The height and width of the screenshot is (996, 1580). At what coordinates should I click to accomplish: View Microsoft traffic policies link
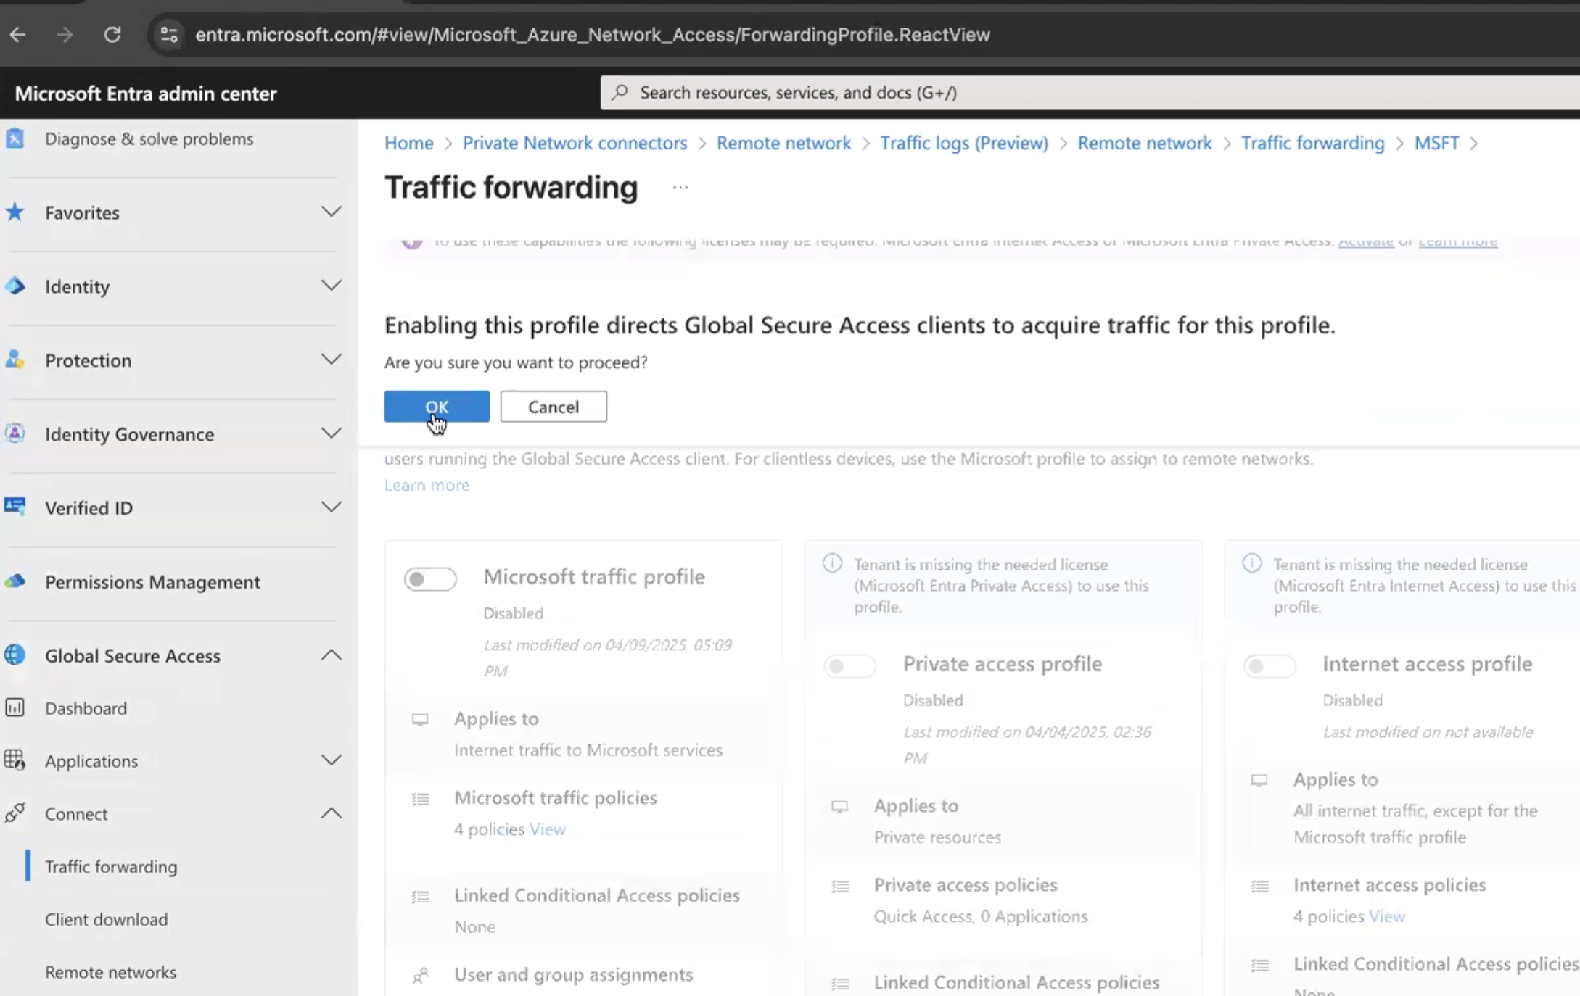click(x=548, y=829)
